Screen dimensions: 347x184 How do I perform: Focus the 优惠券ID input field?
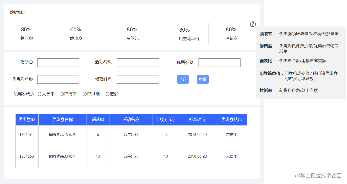tap(219, 62)
